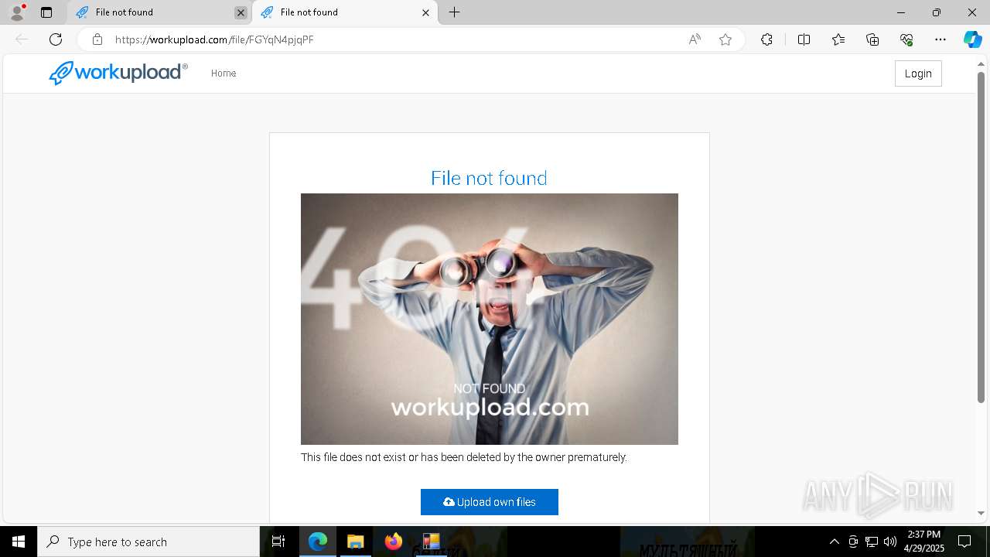990x557 pixels.
Task: Enable Read aloud for the page
Action: [x=695, y=39]
